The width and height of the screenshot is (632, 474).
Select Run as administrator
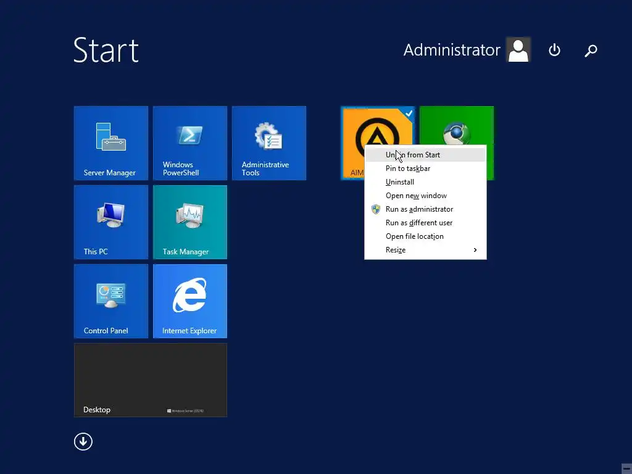[x=425, y=209]
